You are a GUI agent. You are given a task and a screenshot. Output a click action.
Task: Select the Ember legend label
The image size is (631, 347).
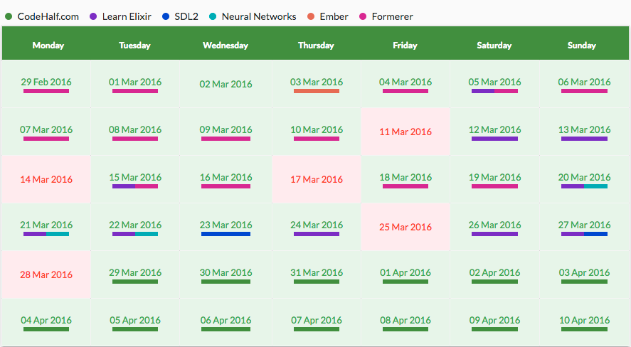334,16
